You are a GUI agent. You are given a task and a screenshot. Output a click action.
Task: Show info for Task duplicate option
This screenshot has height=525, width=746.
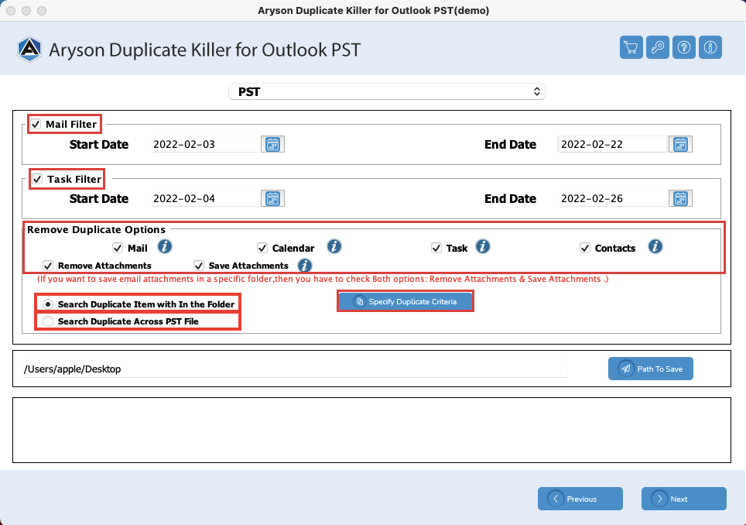[482, 246]
